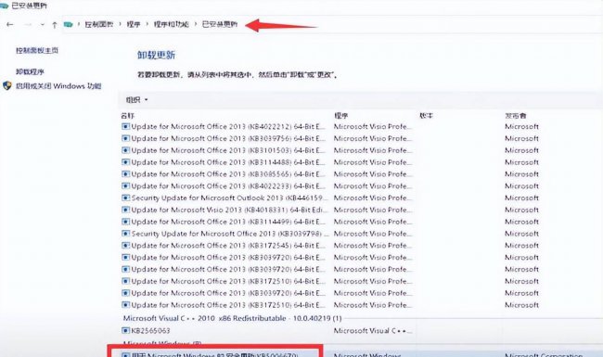Open breadcrumb chevron after 程序和功能
Viewport: 603px width, 357px height.
196,24
